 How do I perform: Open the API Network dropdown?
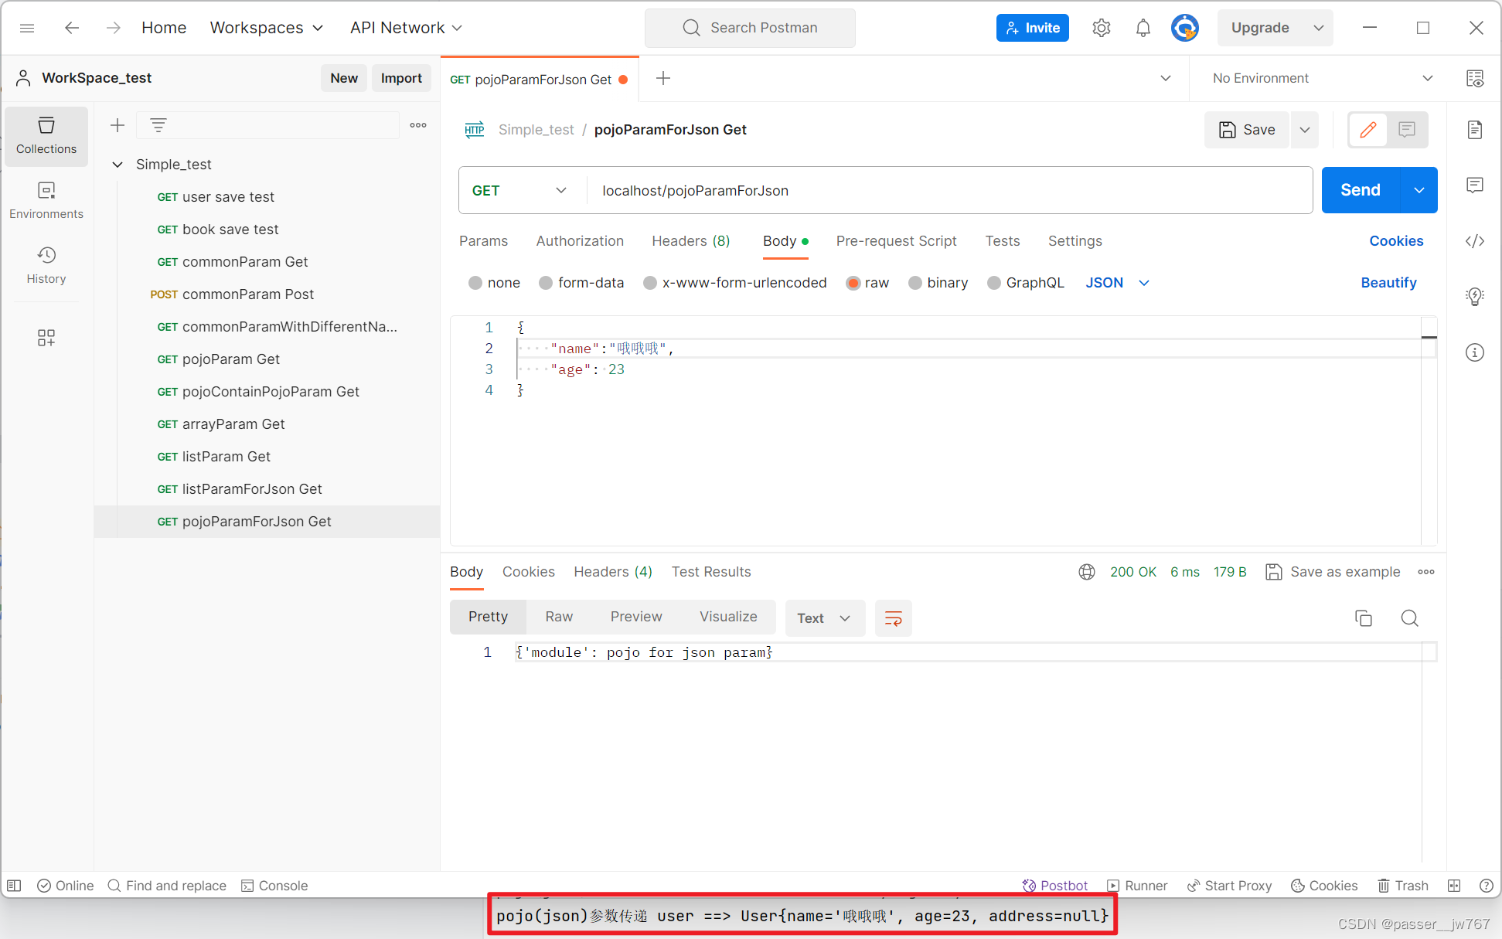406,28
